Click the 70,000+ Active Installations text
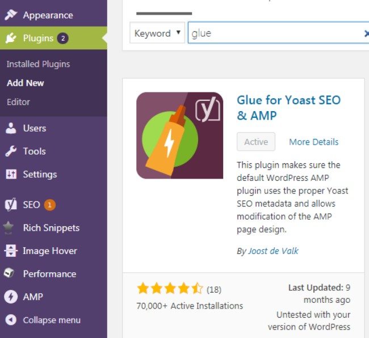369x338 pixels. point(190,306)
